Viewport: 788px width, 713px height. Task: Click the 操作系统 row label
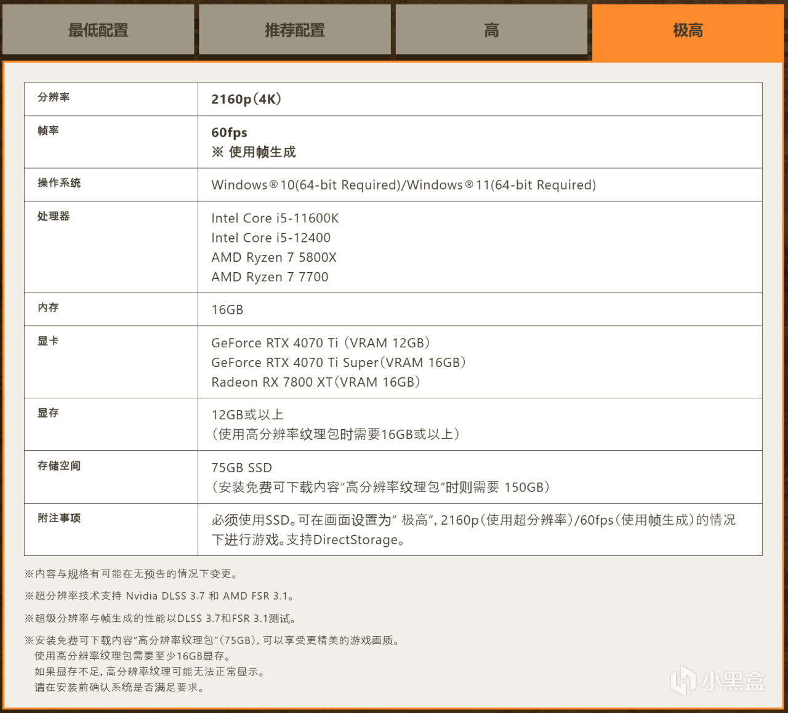pos(59,183)
